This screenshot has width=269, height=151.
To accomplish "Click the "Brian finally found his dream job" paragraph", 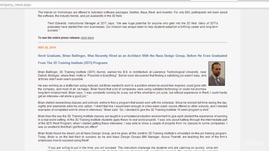I will (132, 137).
